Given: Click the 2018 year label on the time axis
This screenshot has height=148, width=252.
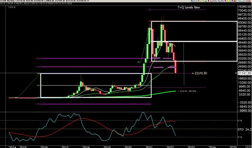Looking at the screenshot, I should 86,147.
